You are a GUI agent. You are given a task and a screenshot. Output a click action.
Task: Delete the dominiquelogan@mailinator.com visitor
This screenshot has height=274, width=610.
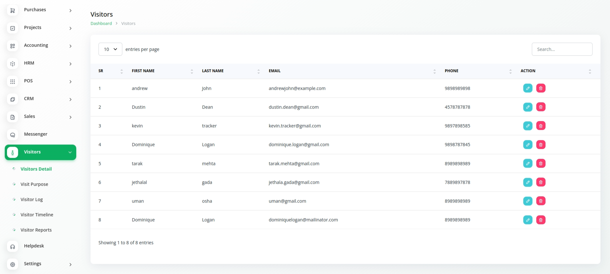pyautogui.click(x=541, y=220)
